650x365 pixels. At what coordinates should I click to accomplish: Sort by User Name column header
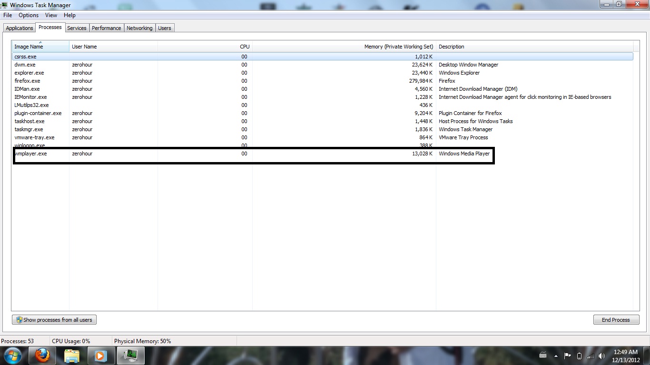coord(113,47)
